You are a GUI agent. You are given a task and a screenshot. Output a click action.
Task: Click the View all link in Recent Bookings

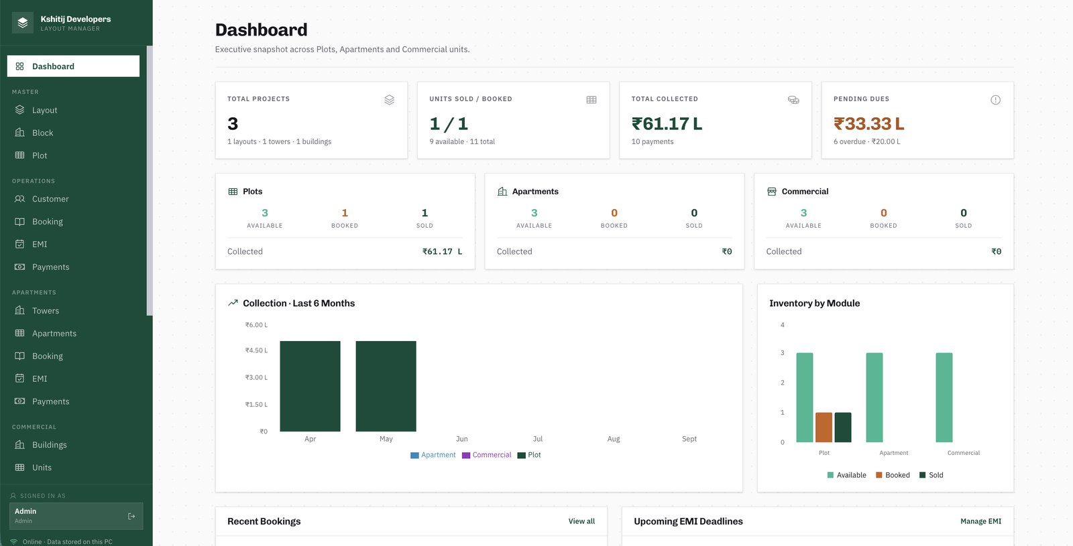point(581,521)
